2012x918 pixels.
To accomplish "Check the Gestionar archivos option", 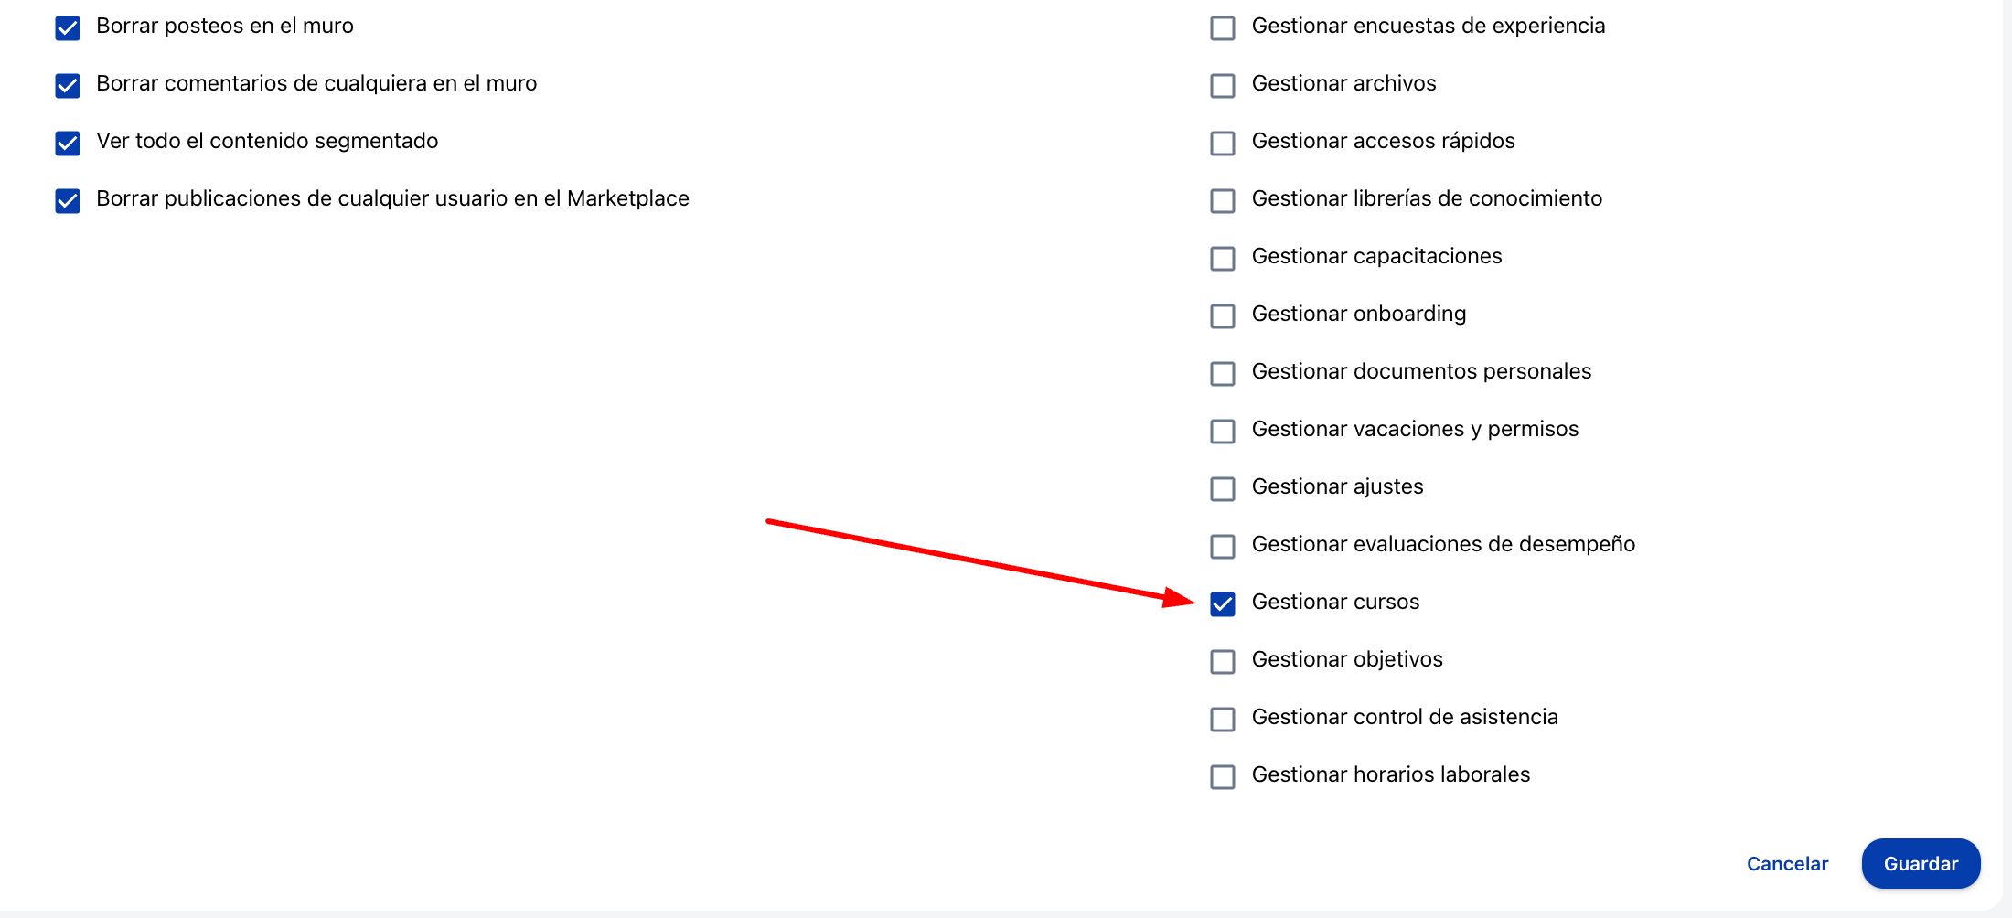I will tap(1223, 86).
